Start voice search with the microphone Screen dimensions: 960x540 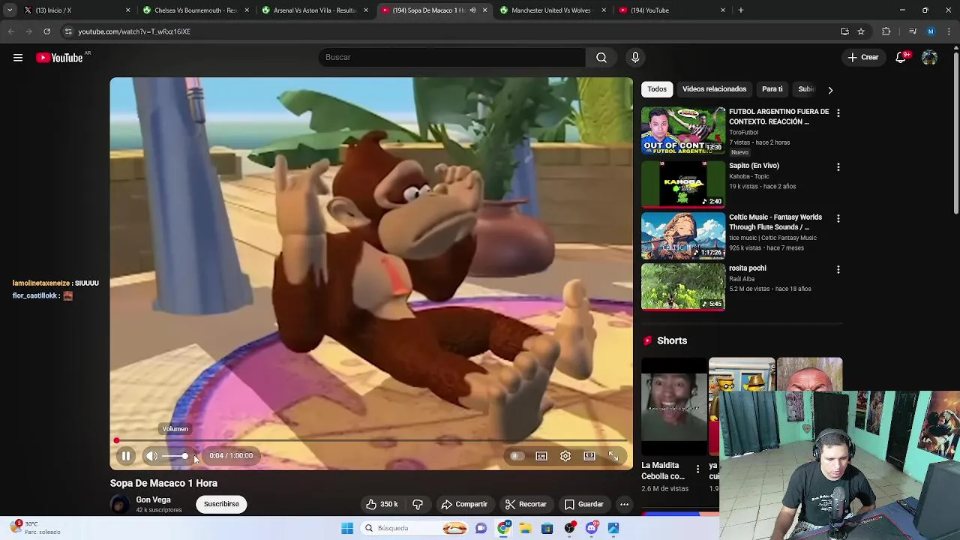pyautogui.click(x=635, y=57)
